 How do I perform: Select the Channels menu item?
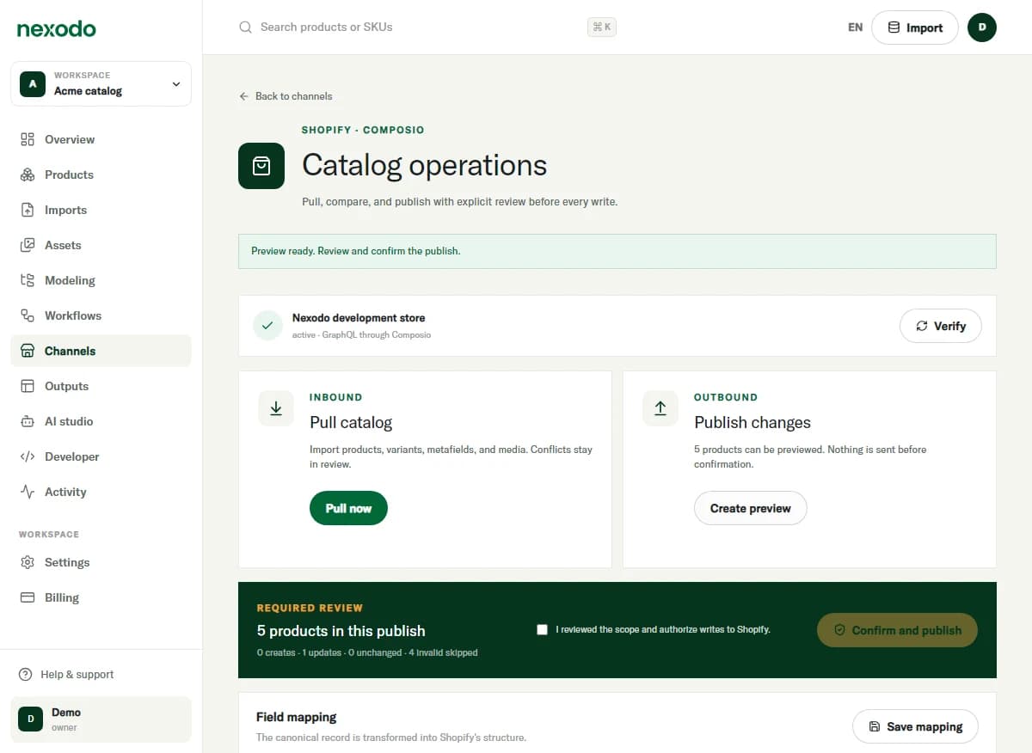(101, 351)
